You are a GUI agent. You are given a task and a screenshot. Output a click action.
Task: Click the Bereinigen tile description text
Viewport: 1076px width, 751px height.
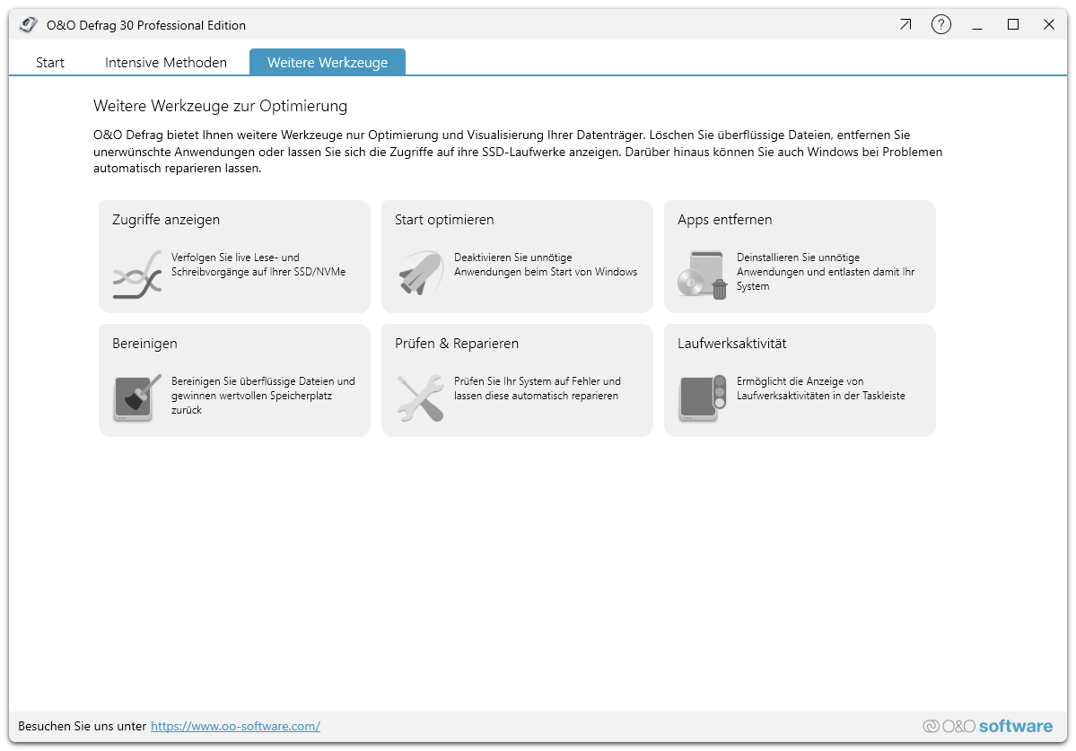coord(263,396)
